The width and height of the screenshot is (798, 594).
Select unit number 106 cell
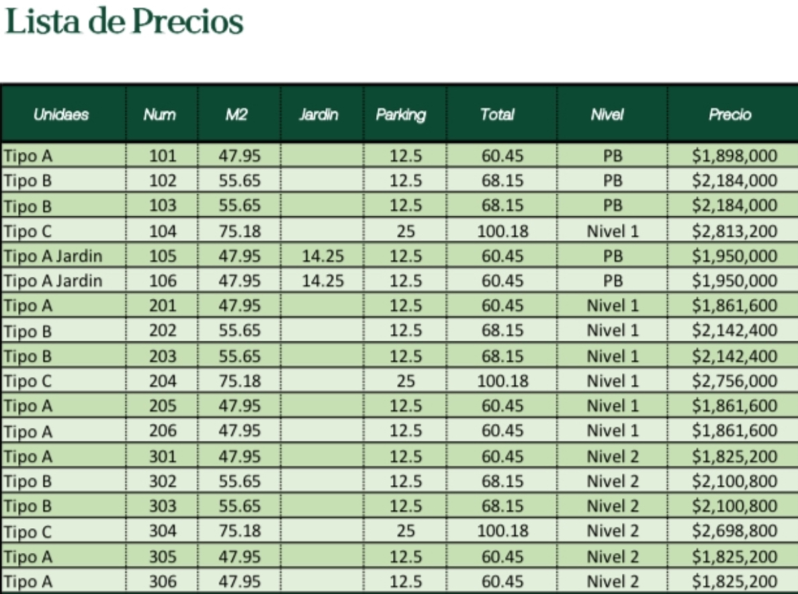163,281
